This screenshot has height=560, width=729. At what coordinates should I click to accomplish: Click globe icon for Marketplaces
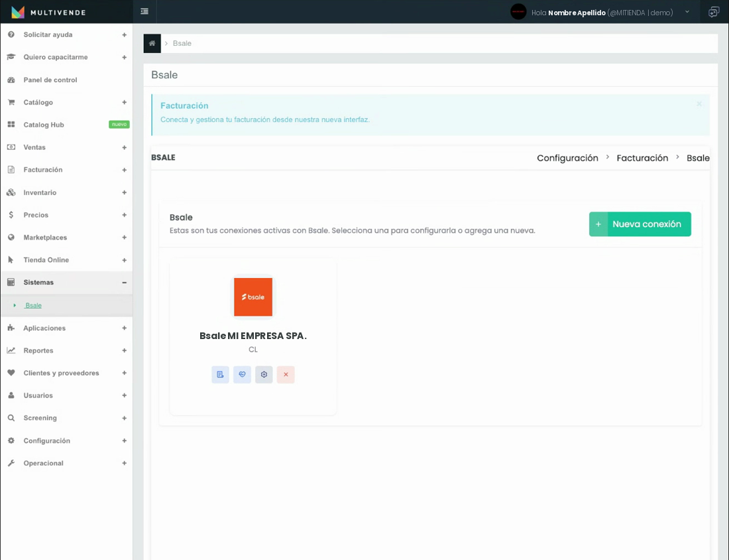11,237
